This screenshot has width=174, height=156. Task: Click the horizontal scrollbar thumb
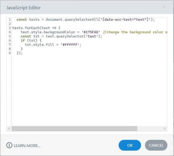click(x=74, y=129)
